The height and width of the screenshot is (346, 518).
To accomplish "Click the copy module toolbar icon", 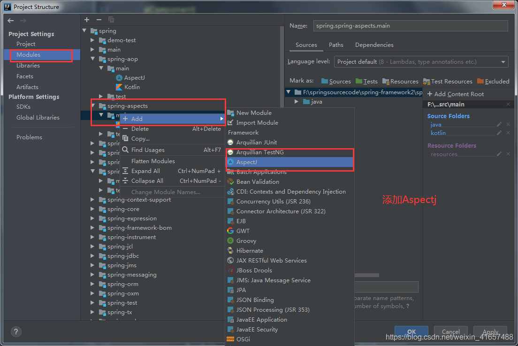I will coord(111,20).
